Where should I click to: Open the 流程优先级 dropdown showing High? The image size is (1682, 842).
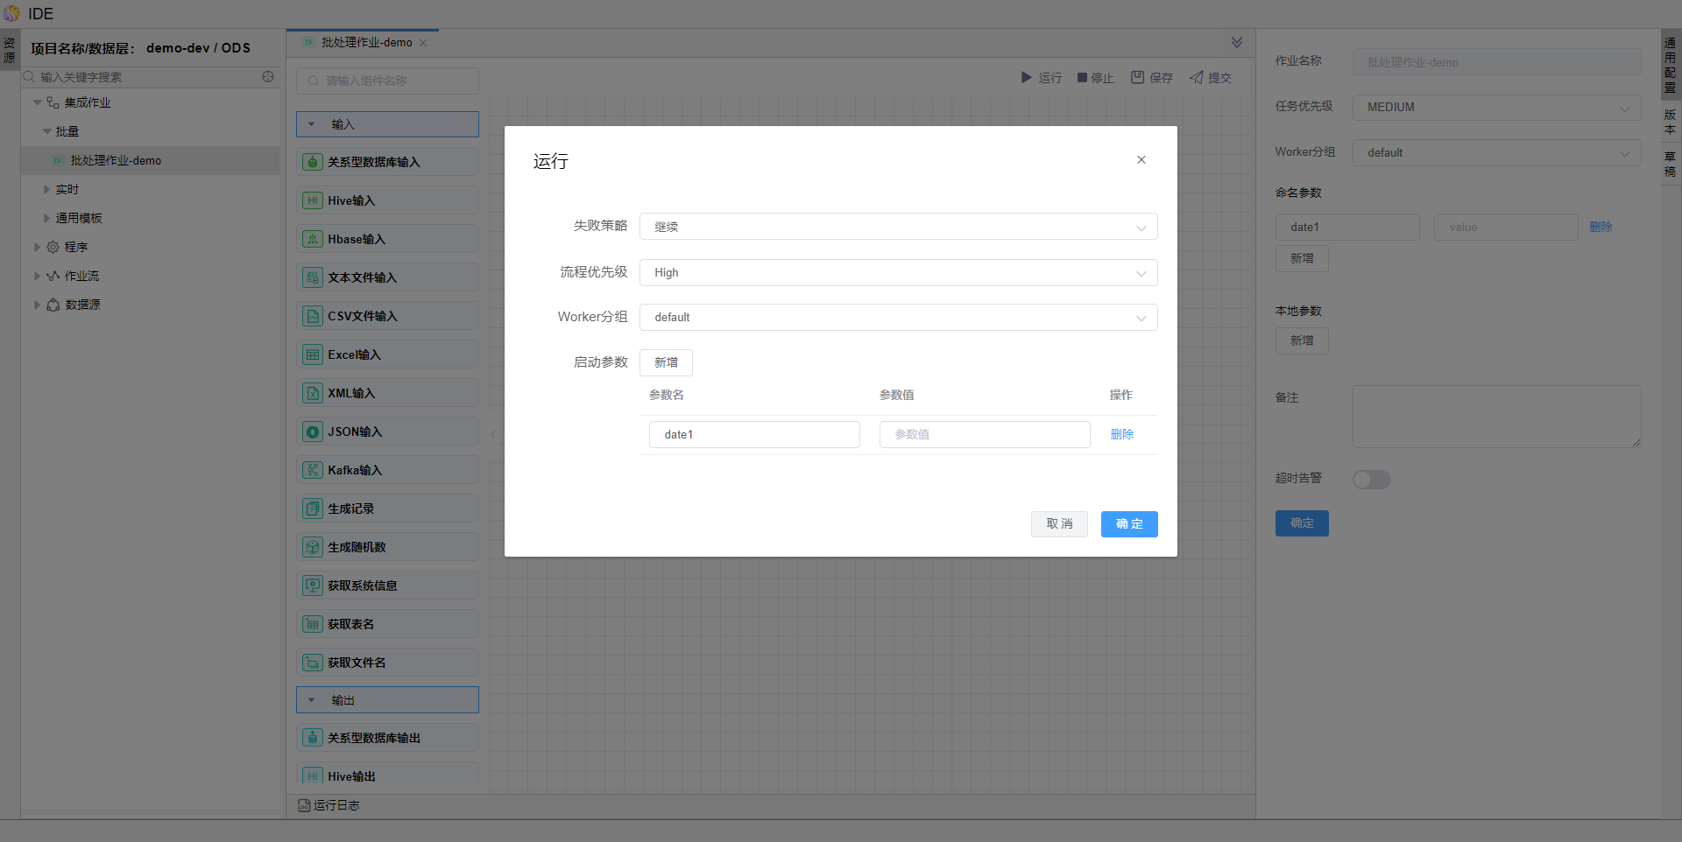coord(898,273)
